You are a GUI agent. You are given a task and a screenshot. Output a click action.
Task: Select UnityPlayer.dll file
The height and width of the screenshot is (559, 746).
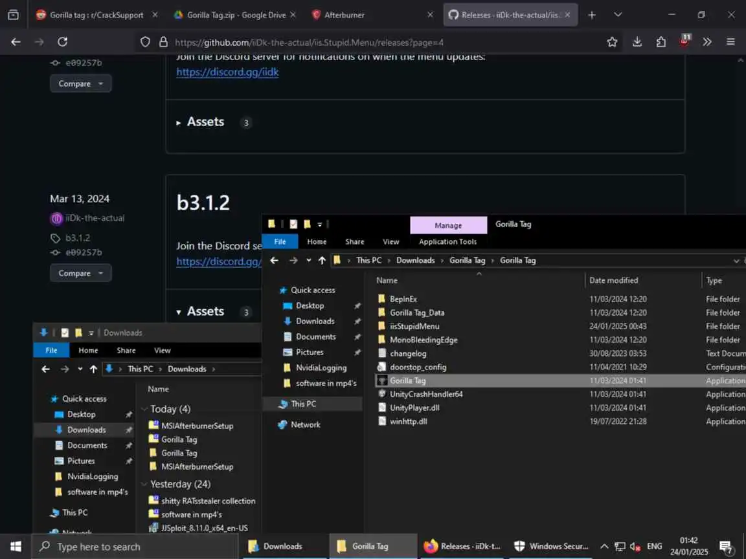coord(414,408)
